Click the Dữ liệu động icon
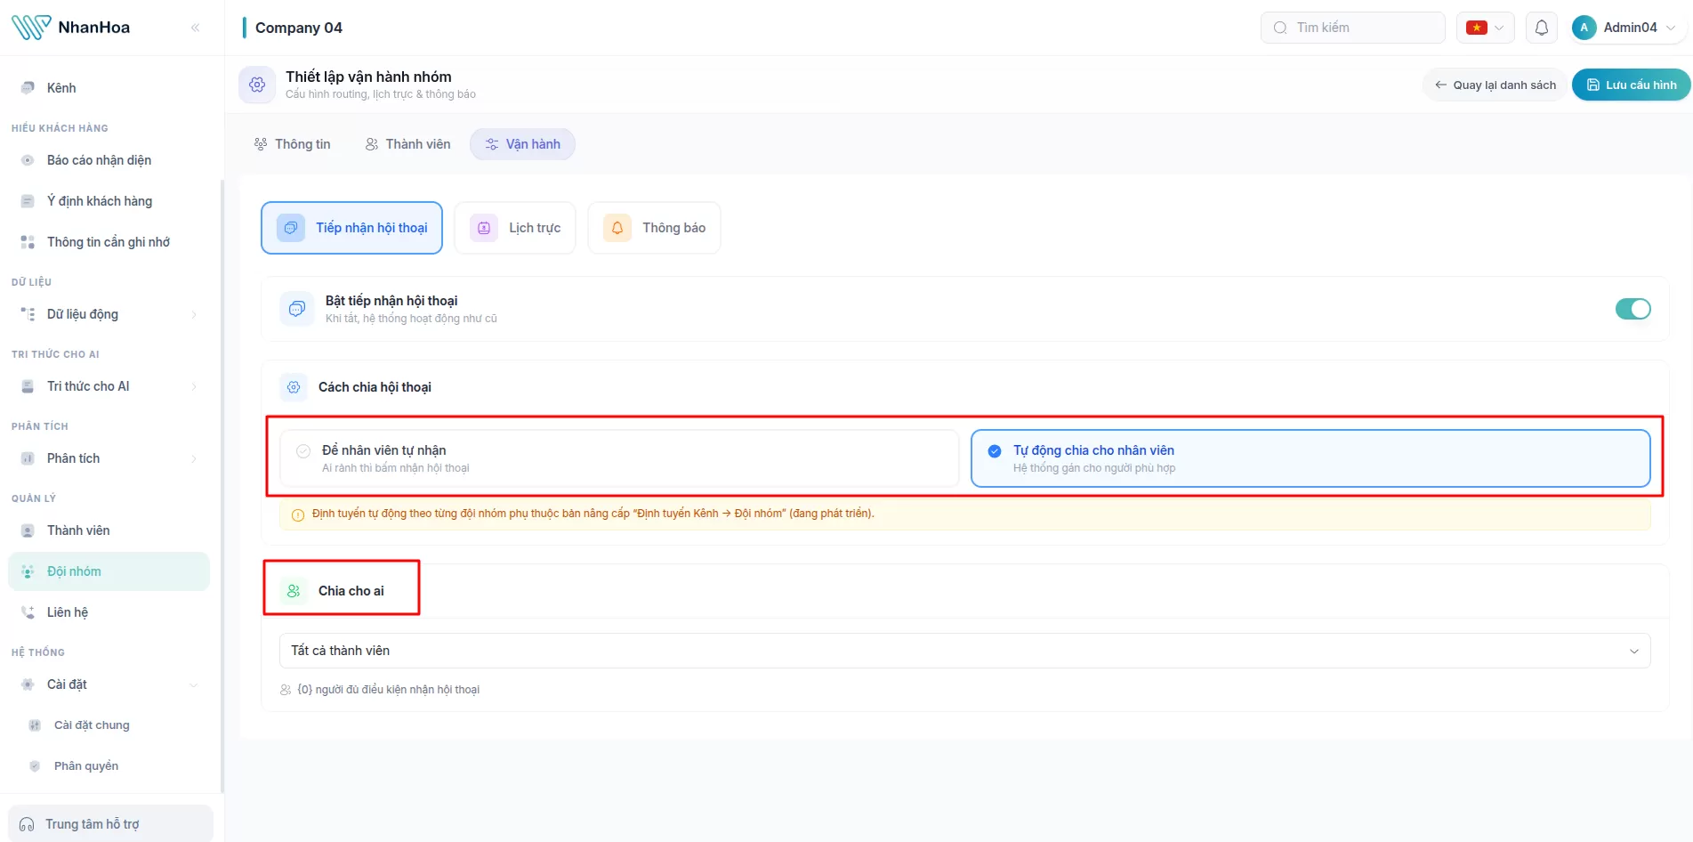The width and height of the screenshot is (1693, 842). tap(28, 314)
